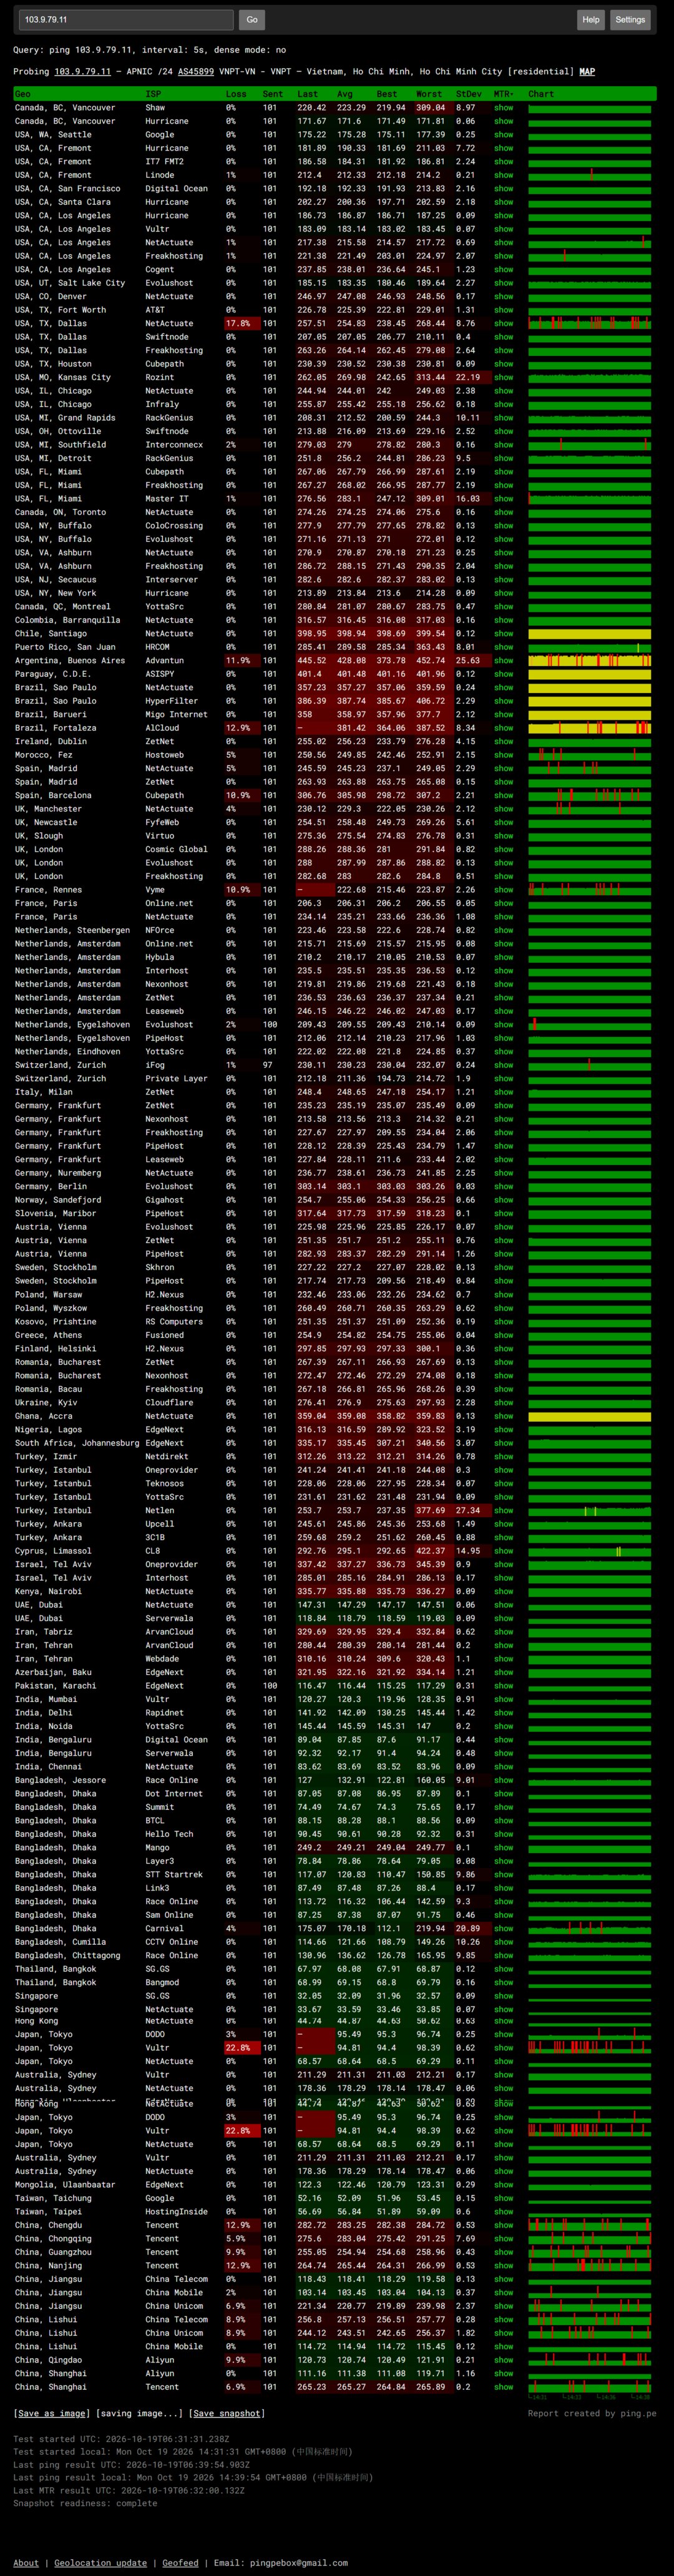Open the Help page
Viewport: 674px width, 2576px height.
(x=591, y=19)
